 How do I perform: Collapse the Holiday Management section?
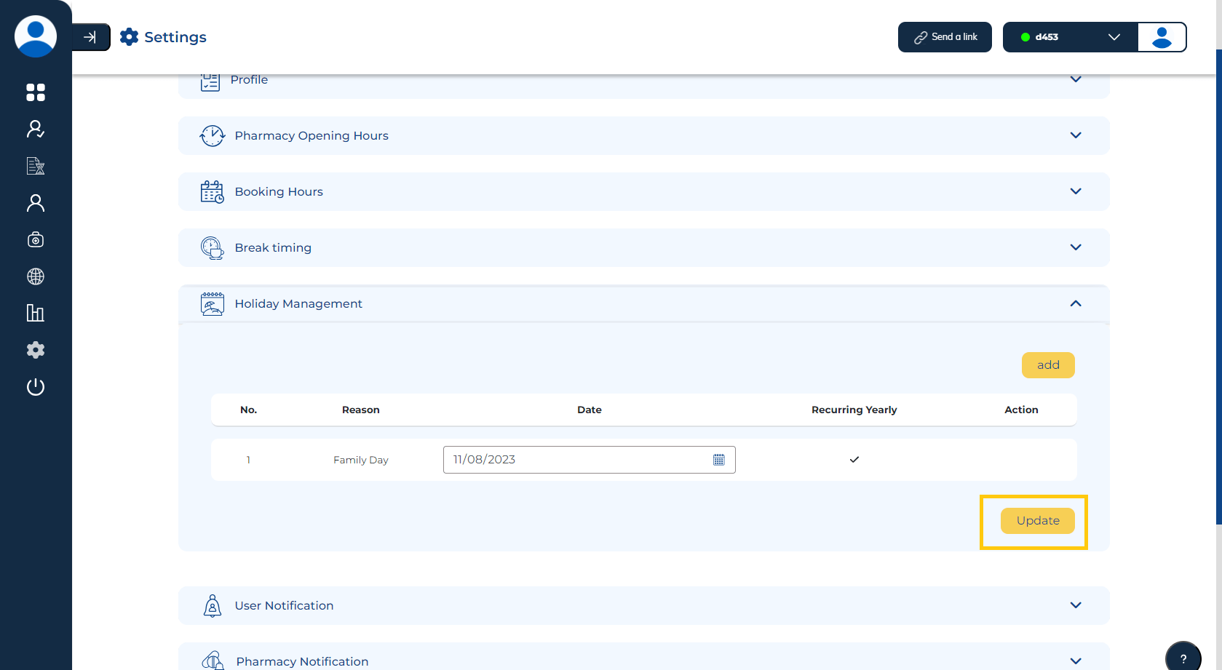coord(1075,304)
